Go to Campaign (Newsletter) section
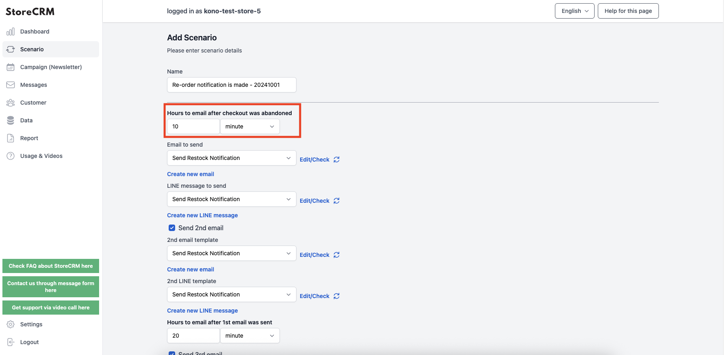The height and width of the screenshot is (355, 724). [x=51, y=67]
